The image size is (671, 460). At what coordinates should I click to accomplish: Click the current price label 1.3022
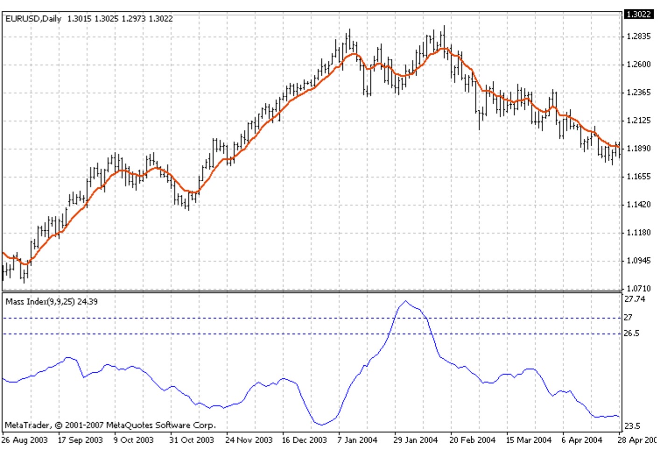638,14
